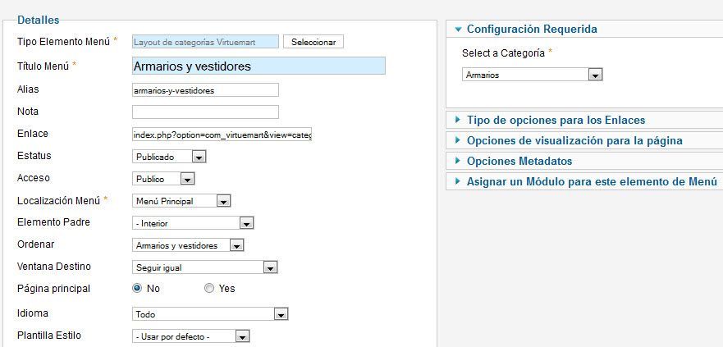Image resolution: width=723 pixels, height=347 pixels.
Task: Open the Elemento Padre Interior dropdown
Action: pyautogui.click(x=193, y=223)
